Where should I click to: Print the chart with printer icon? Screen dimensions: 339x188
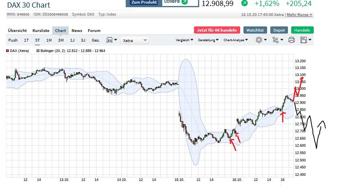(292, 40)
